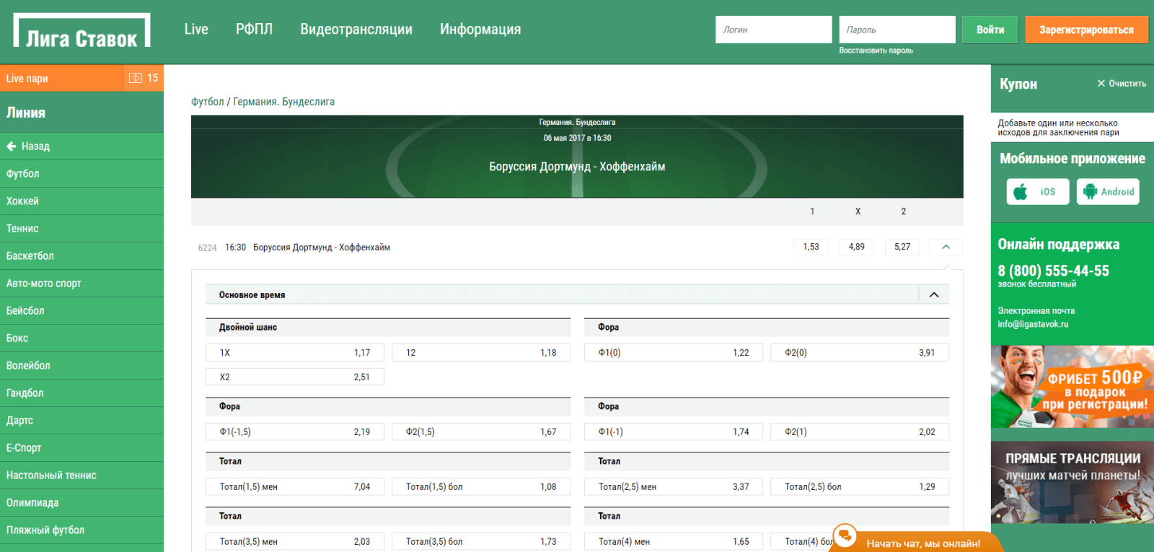Click the Зарегистрироваться button
This screenshot has width=1154, height=552.
click(1086, 30)
